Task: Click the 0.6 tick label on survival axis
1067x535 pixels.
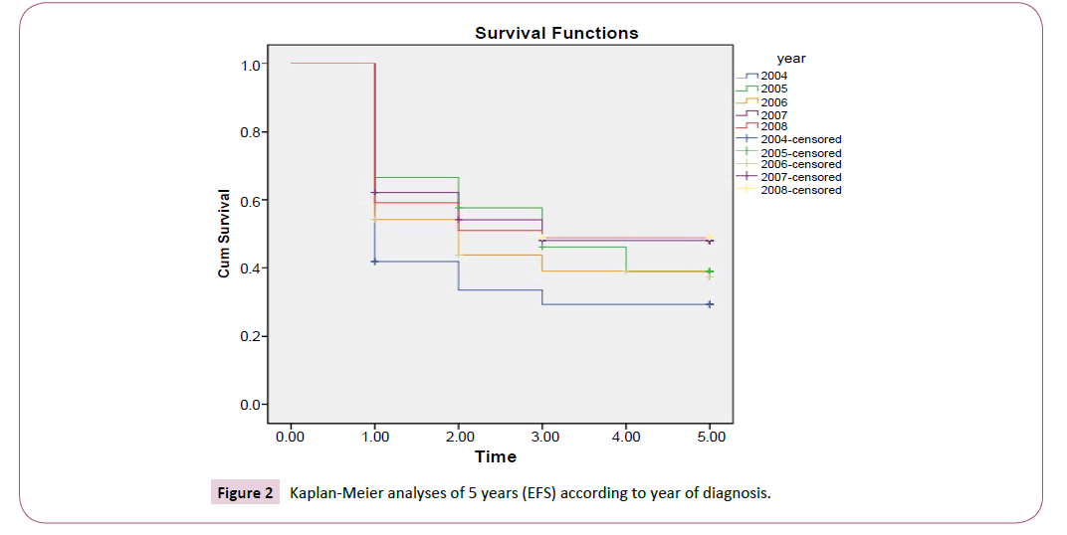Action: 252,201
